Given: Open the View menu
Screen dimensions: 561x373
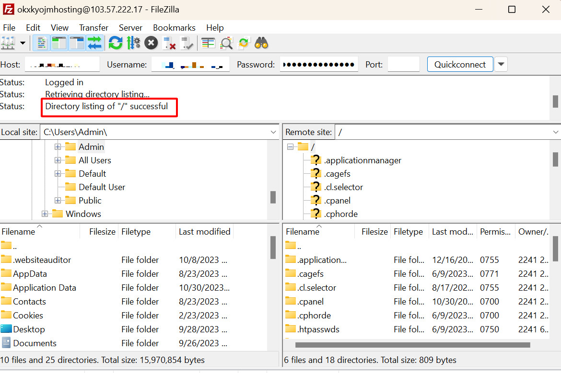Looking at the screenshot, I should click(59, 27).
